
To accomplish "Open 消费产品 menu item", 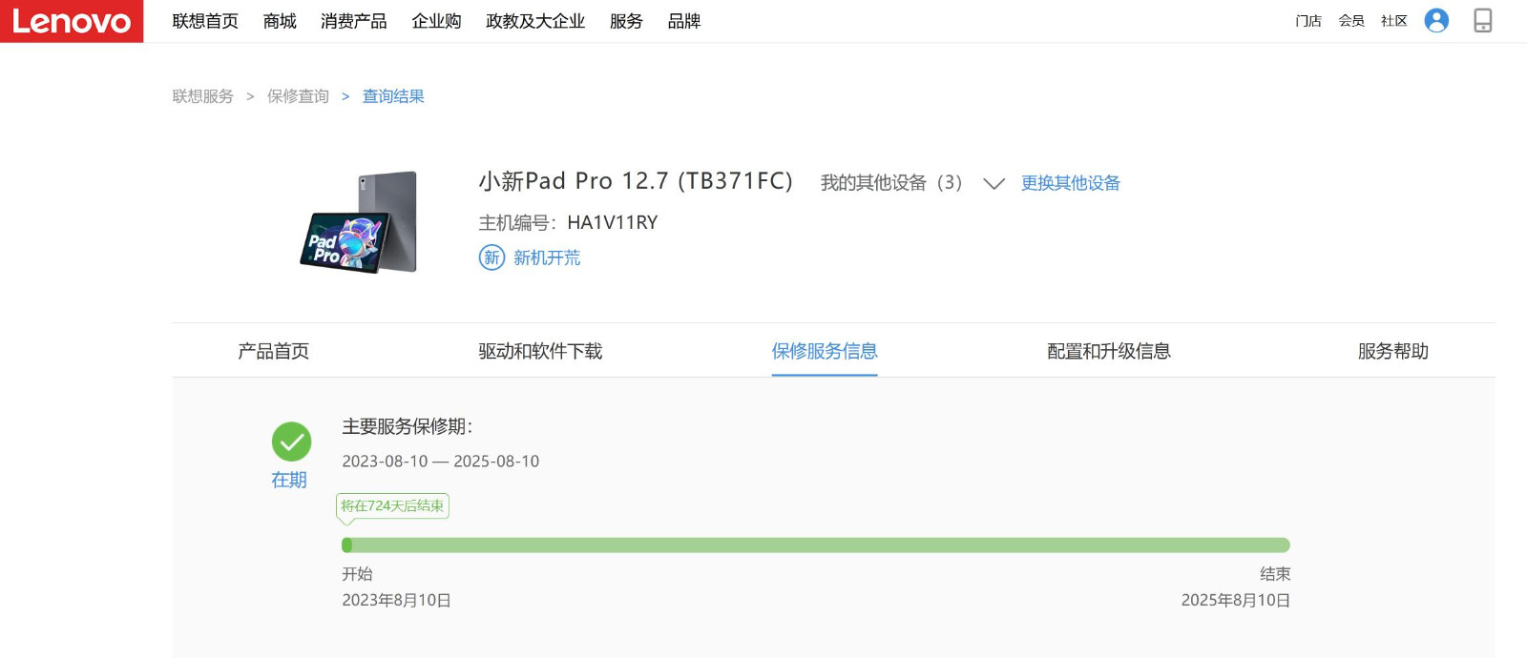I will pyautogui.click(x=354, y=21).
